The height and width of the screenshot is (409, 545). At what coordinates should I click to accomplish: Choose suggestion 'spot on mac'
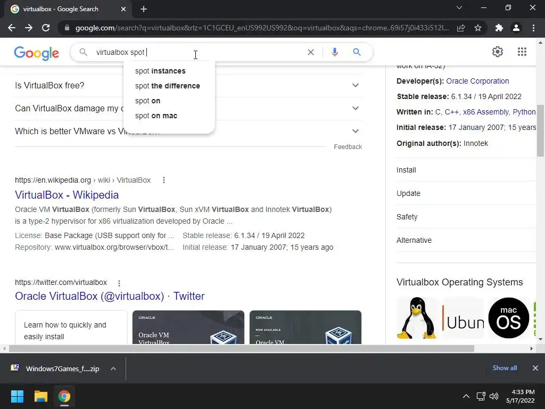pos(156,116)
